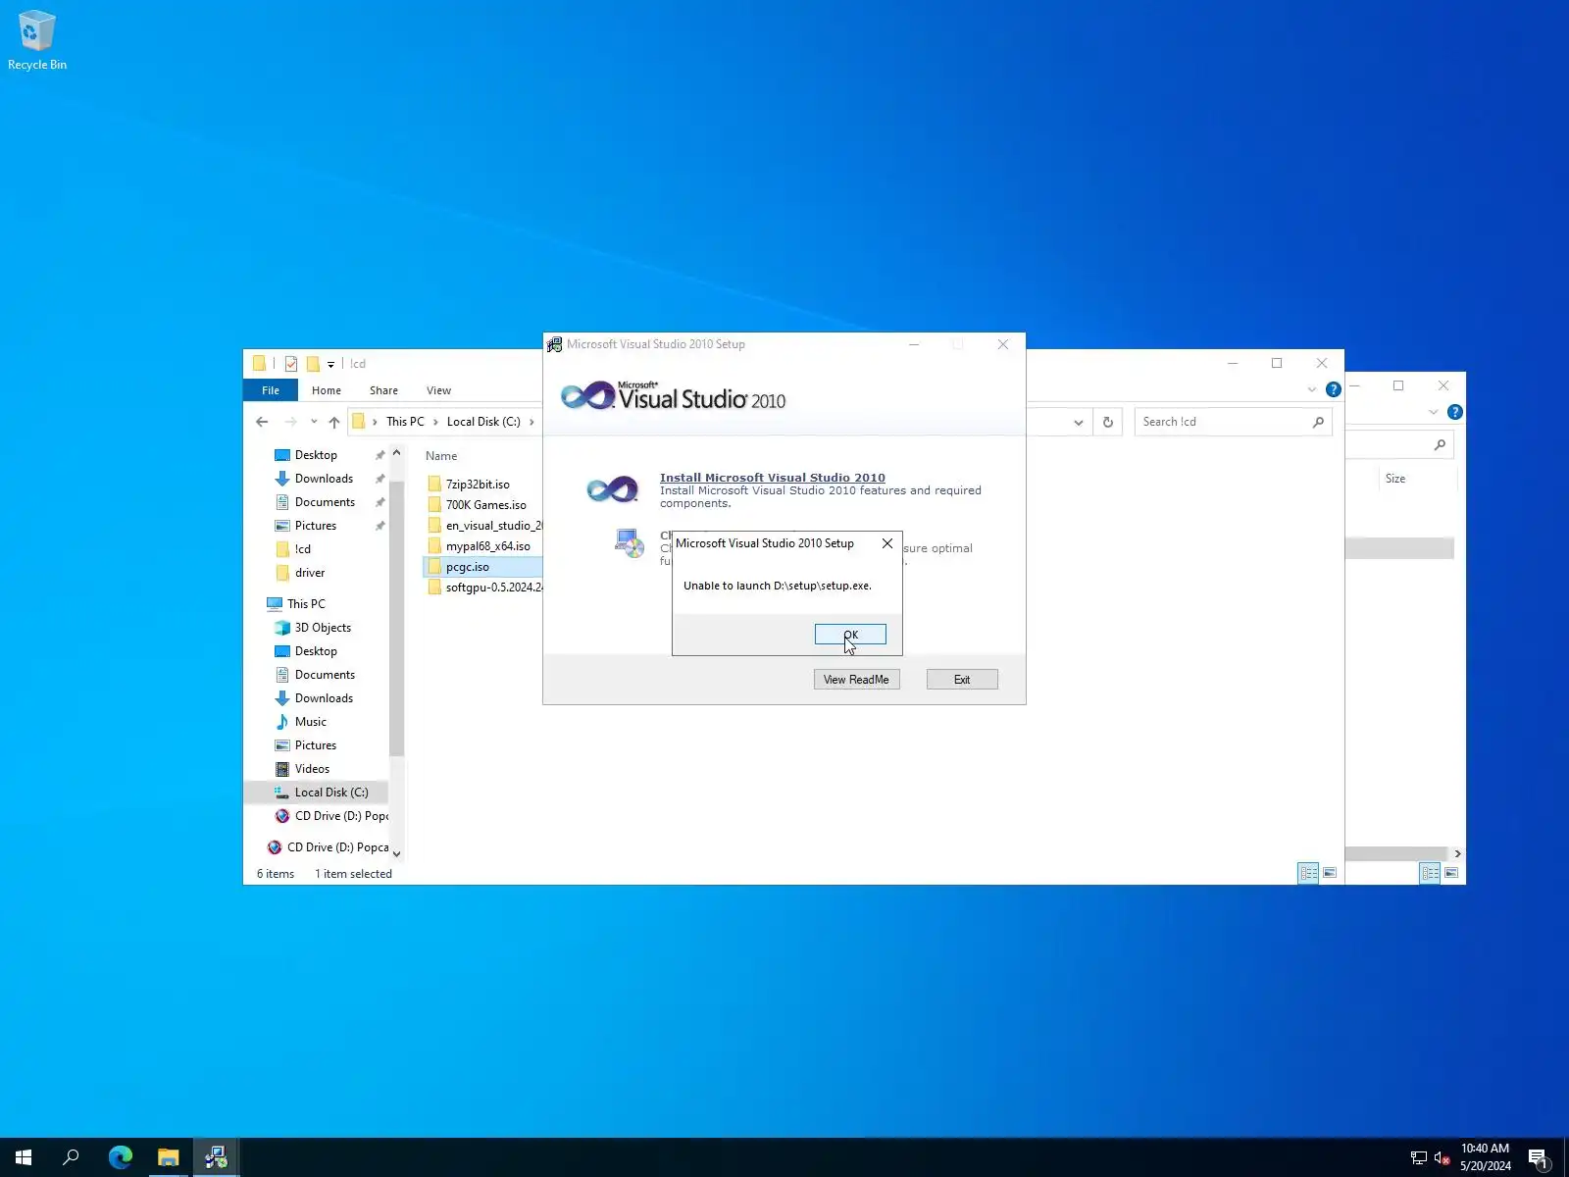Launch Microsoft Edge from the taskbar
This screenshot has width=1569, height=1177.
coord(121,1157)
